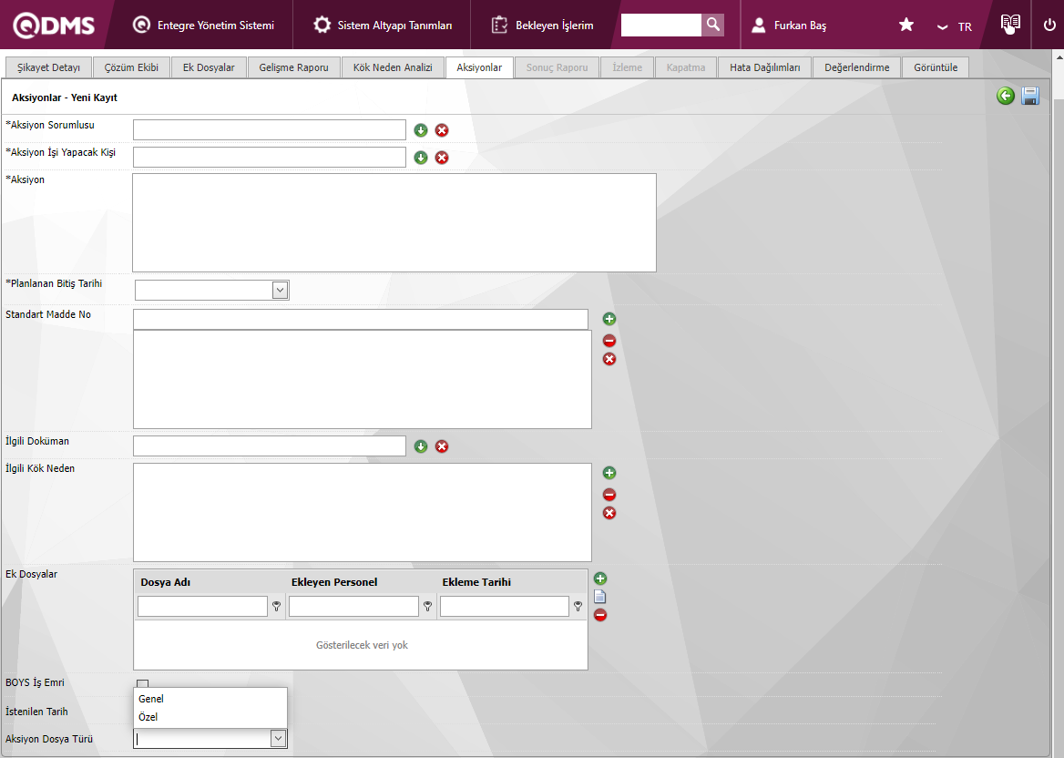This screenshot has width=1064, height=758.
Task: Switch to Şikayet Detayı tab
Action: click(x=48, y=67)
